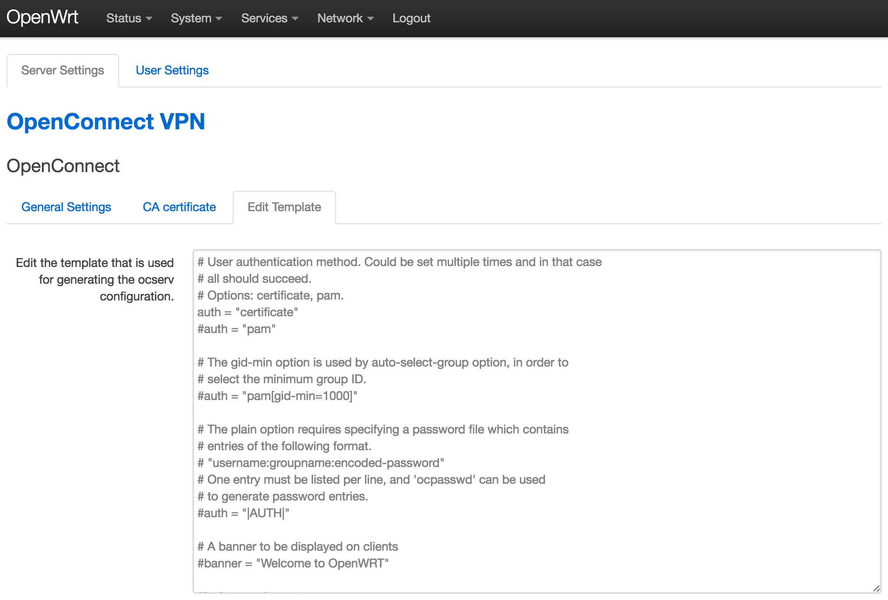Click the "# Options: certificate, pam." comment line
888x600 pixels.
(x=270, y=295)
